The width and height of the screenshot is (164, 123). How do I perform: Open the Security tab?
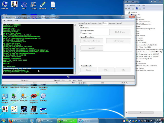click(94, 23)
